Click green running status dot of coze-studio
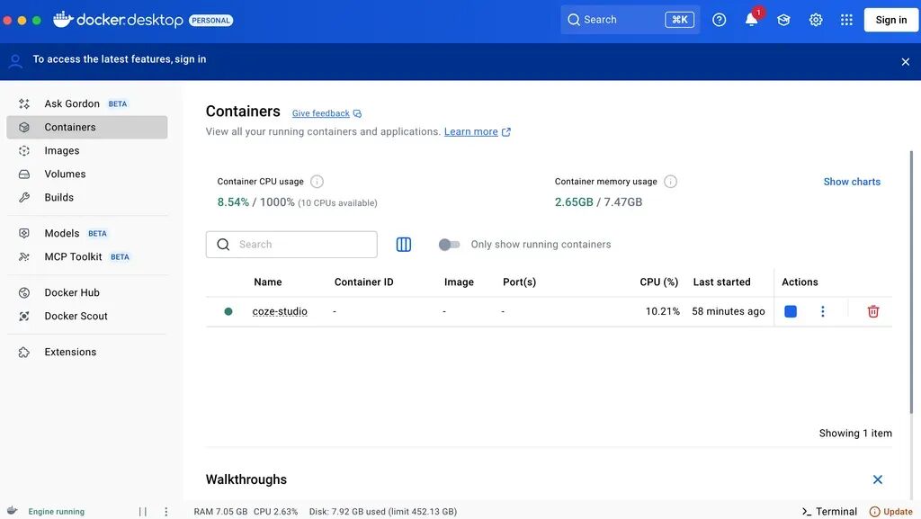This screenshot has height=519, width=921. click(228, 311)
